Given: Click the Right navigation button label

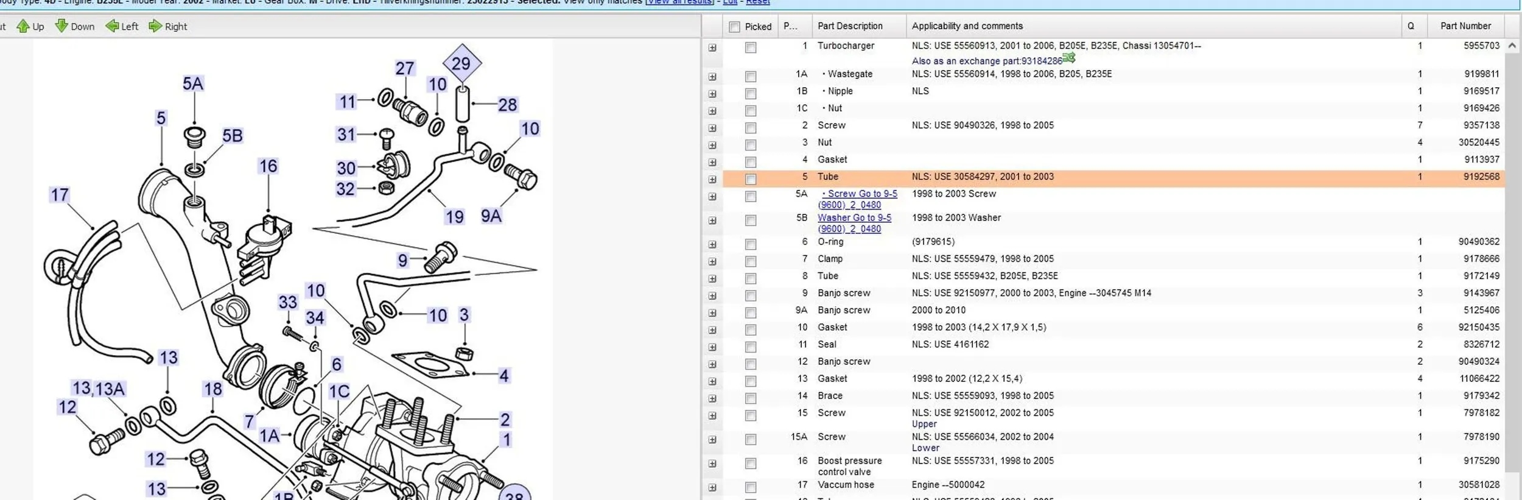Looking at the screenshot, I should [x=176, y=27].
